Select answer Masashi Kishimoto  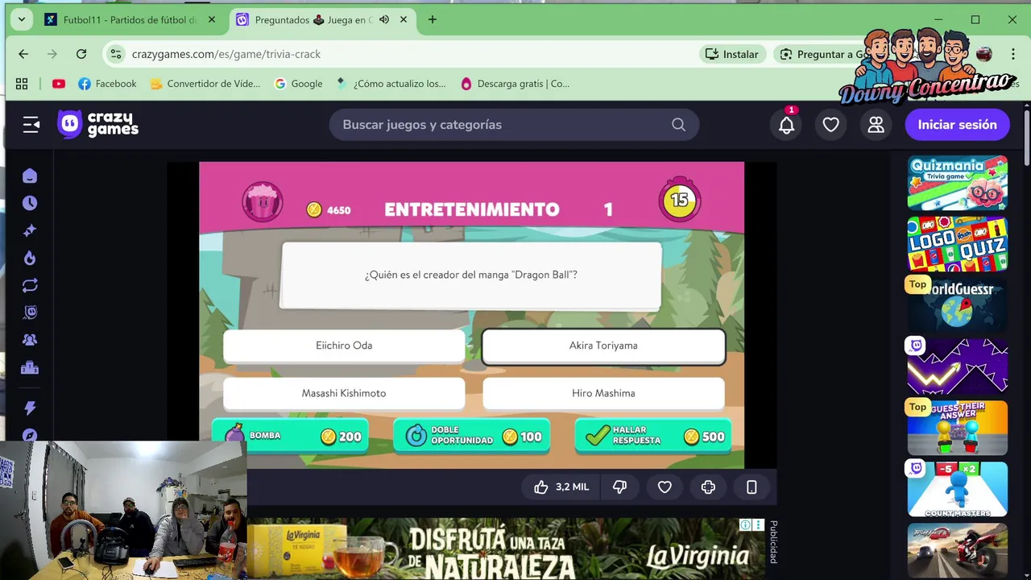click(344, 393)
